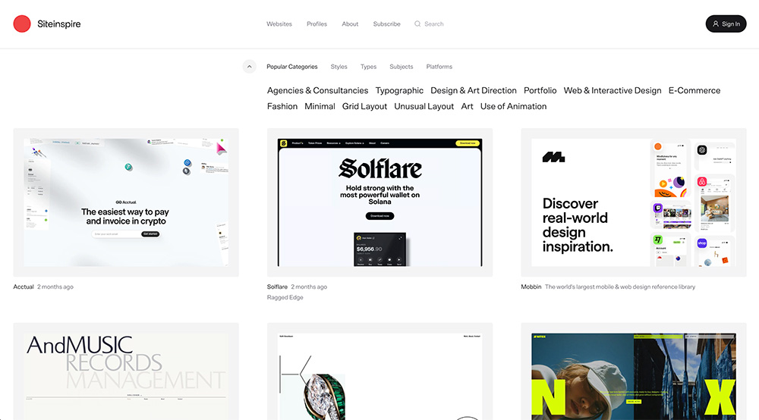
Task: Open the Mobbin design inspiration thumbnail
Action: pyautogui.click(x=634, y=202)
